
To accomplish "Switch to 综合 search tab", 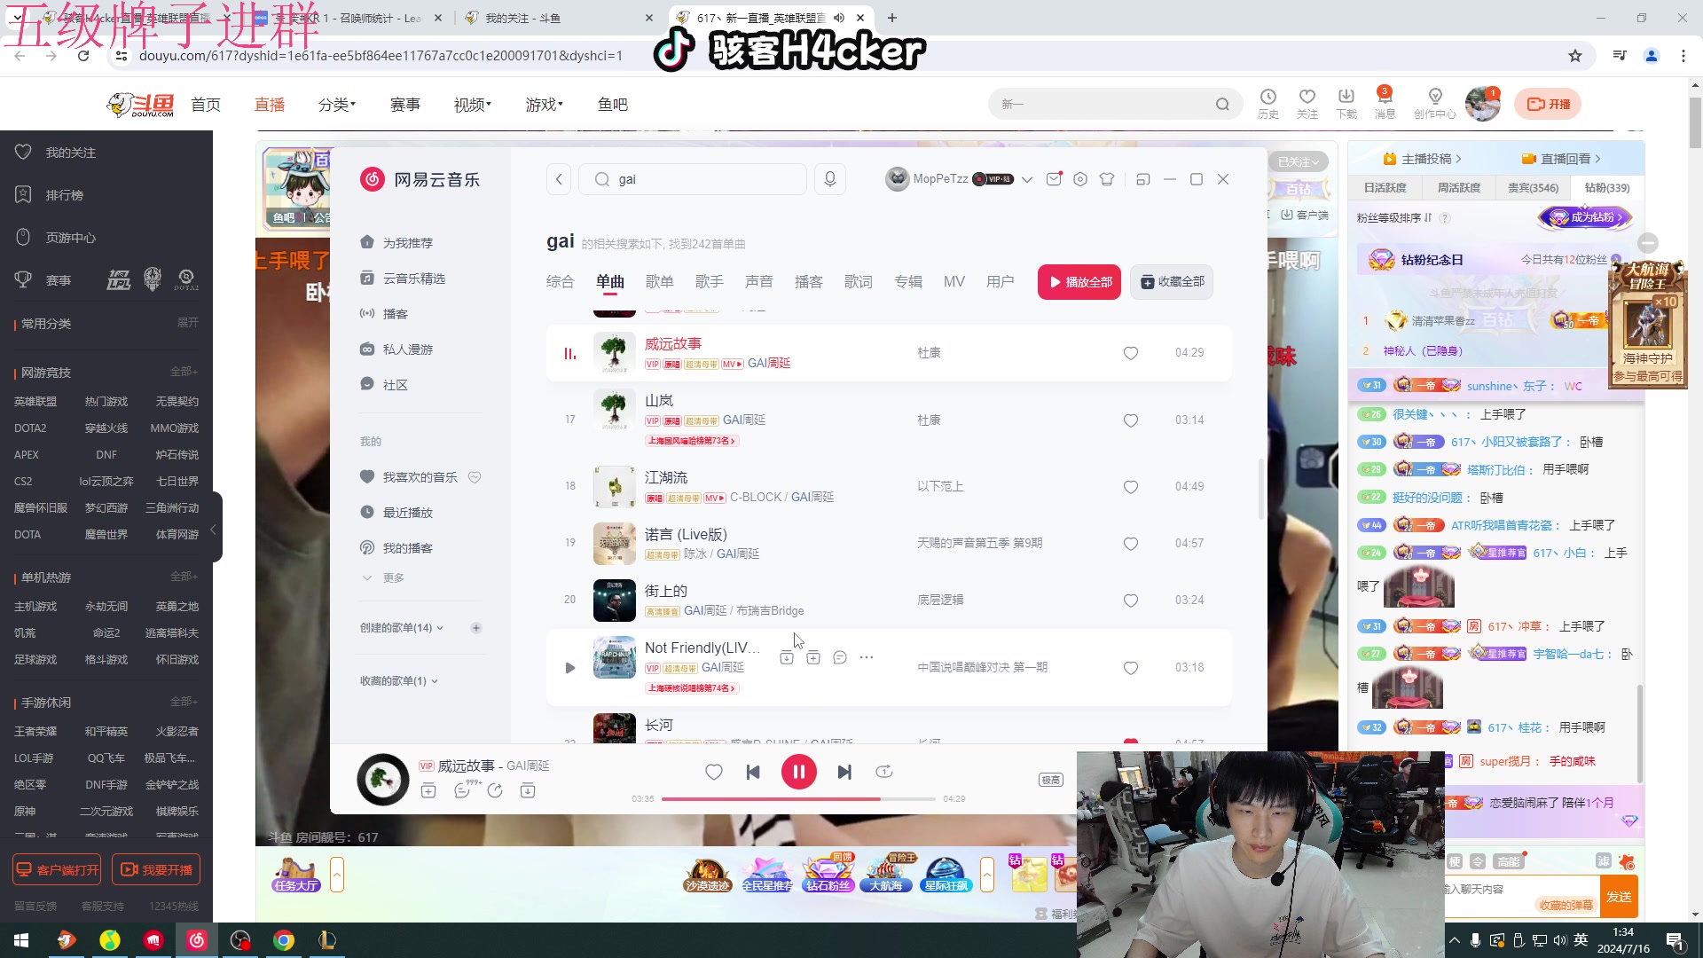I will point(561,282).
